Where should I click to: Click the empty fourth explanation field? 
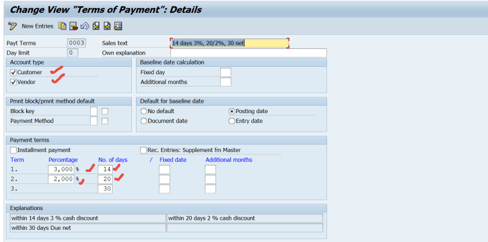coord(245,227)
